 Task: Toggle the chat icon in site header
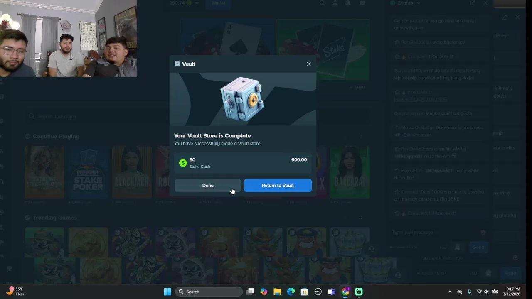[x=362, y=3]
